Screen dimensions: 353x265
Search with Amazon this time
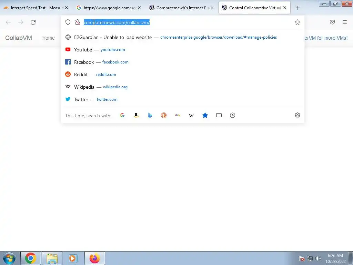[136, 115]
